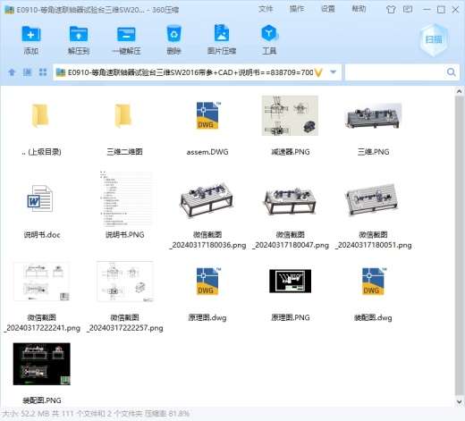465x421 pixels.
Task: Click the status bar size text 52.2 MB
Action: click(x=35, y=414)
